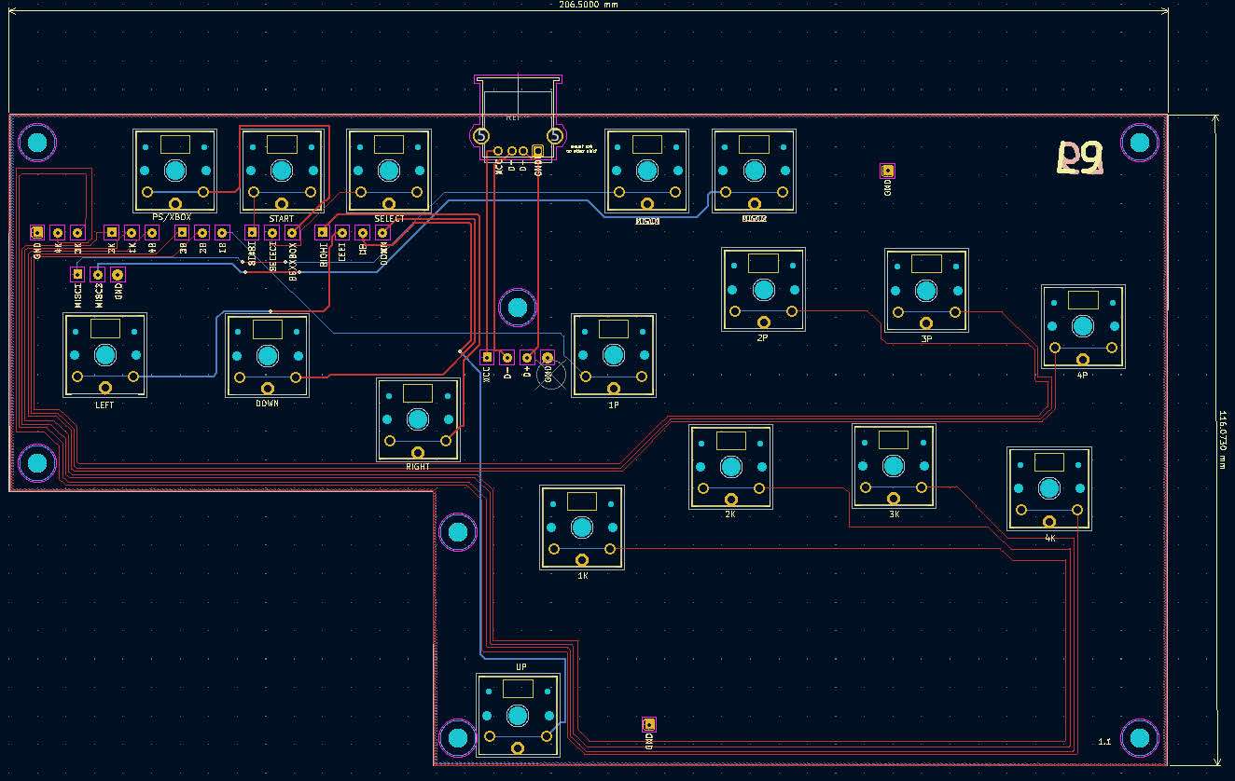Image resolution: width=1235 pixels, height=781 pixels.
Task: Click the GND pad beside the UP switch
Action: coord(649,724)
